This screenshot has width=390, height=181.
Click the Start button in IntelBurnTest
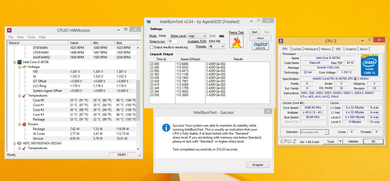(255, 32)
